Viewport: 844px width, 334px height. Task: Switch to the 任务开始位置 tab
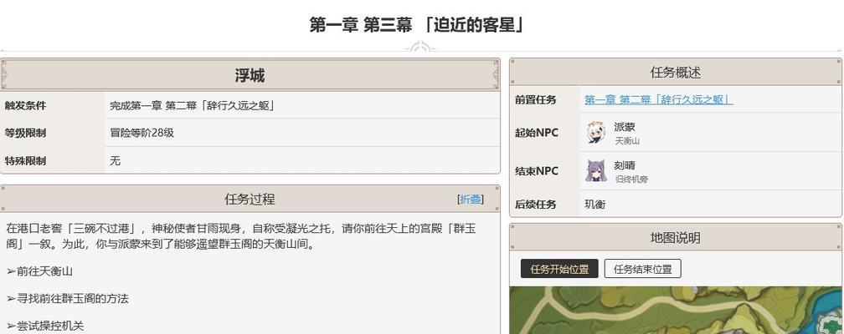559,269
